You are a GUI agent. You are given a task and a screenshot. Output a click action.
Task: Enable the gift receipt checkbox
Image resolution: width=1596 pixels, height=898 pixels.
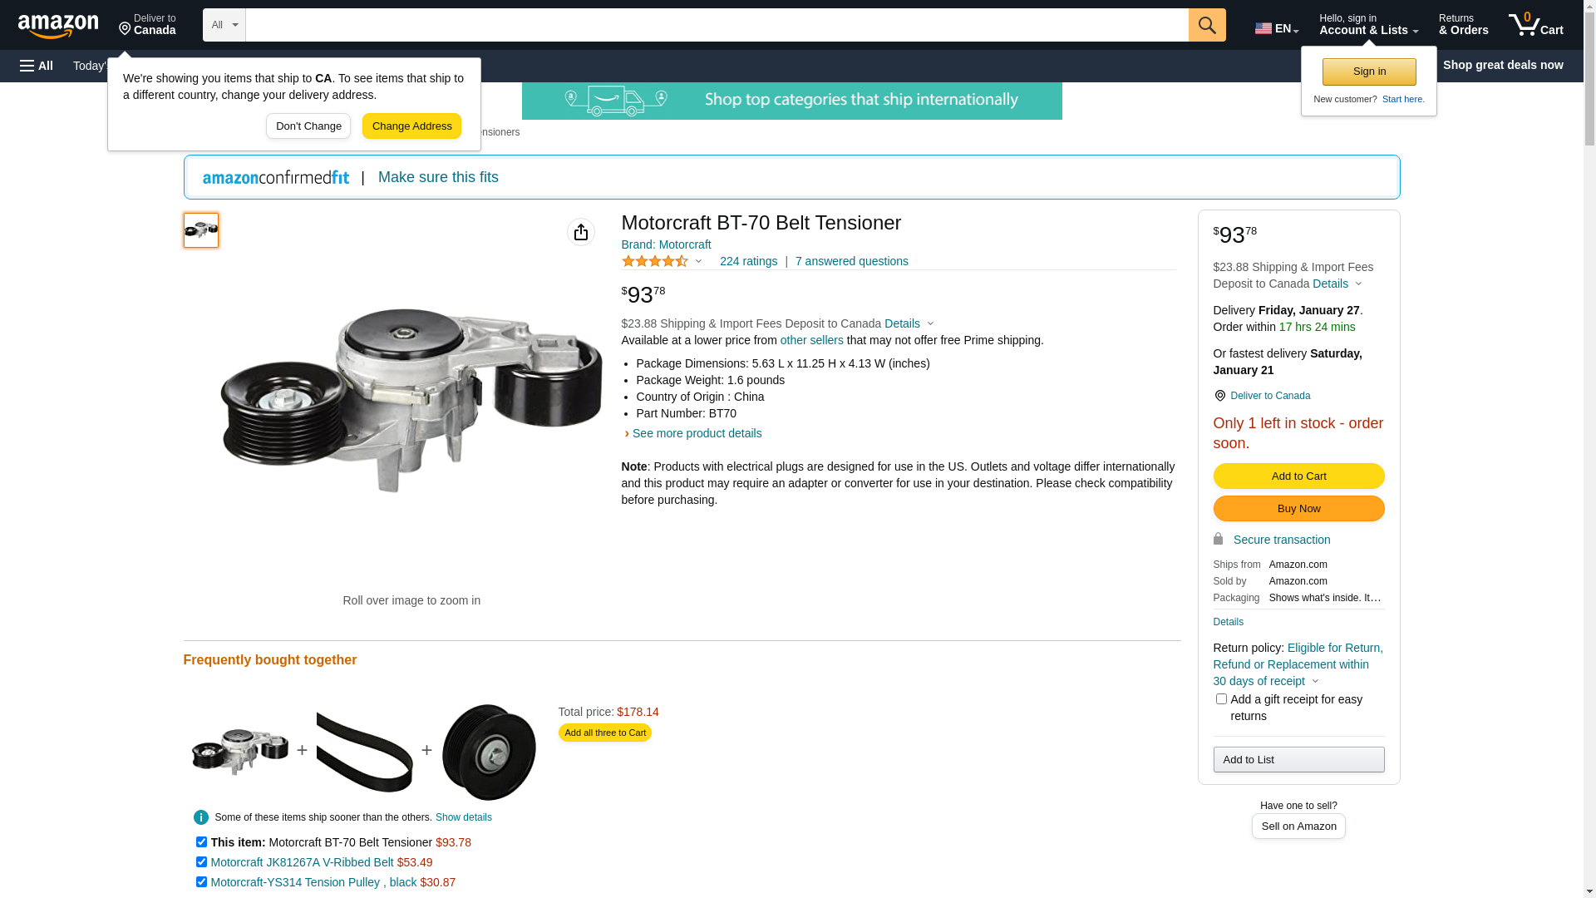tap(1221, 699)
